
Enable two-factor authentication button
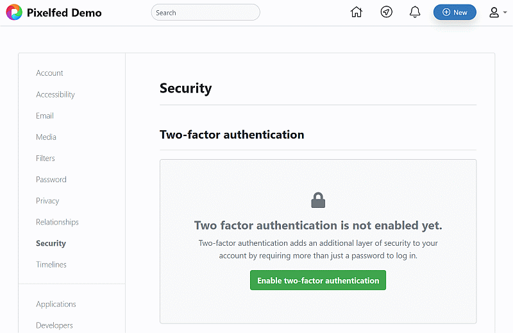318,280
